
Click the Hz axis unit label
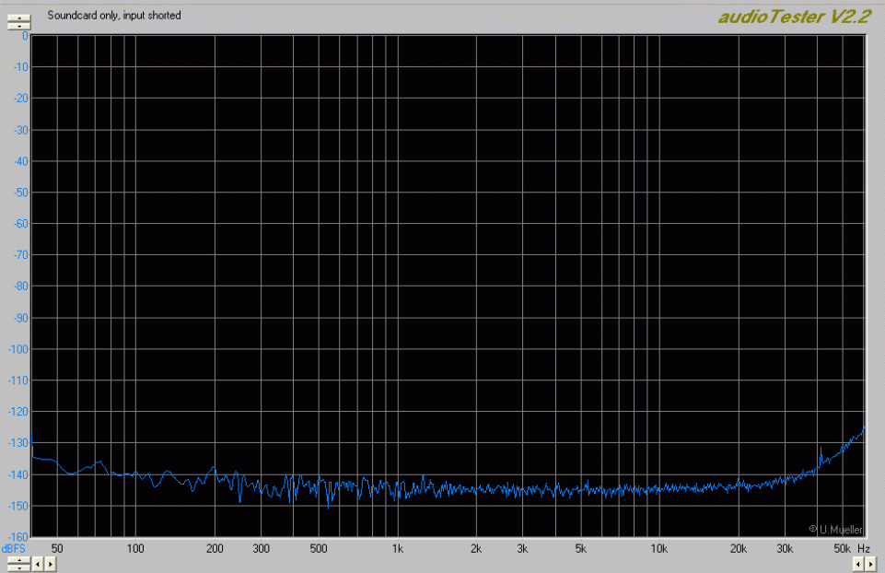pos(864,549)
